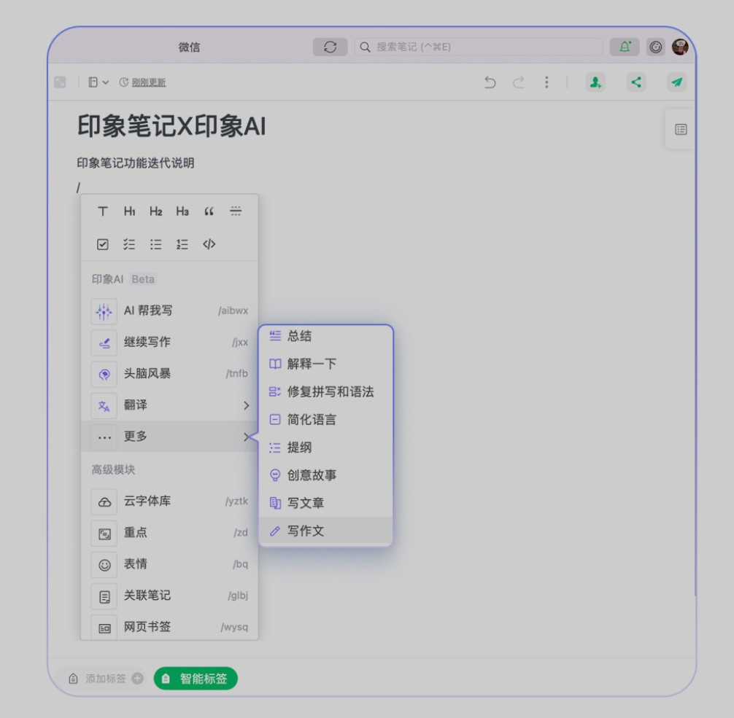Click the 添加标签 field

coord(105,678)
